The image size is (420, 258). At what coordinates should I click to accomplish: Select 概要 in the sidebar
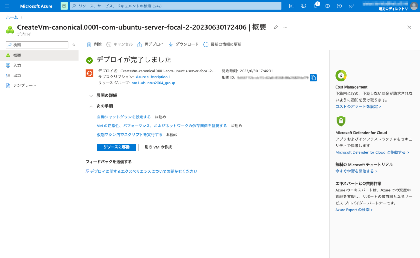[x=39, y=55]
